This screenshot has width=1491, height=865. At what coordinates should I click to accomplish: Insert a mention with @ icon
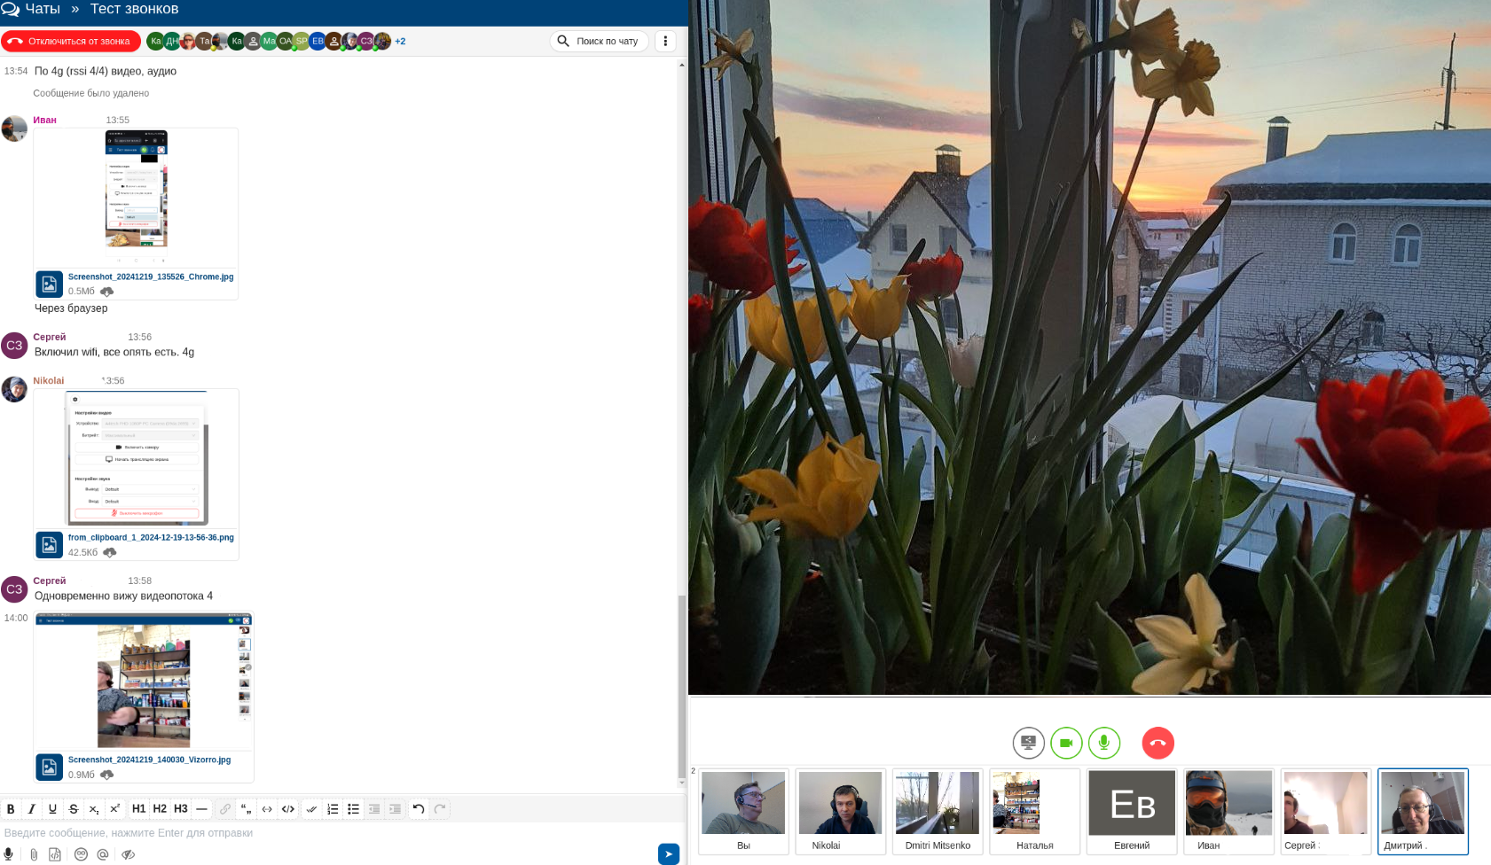[x=103, y=854]
